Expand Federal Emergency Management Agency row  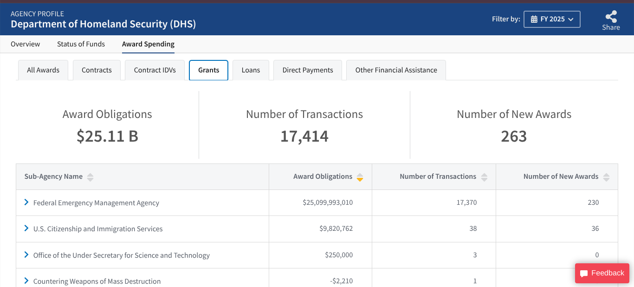[x=26, y=202]
